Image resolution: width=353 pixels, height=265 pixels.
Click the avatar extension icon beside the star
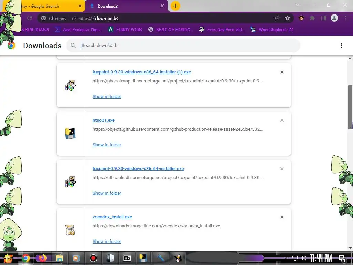point(301,18)
